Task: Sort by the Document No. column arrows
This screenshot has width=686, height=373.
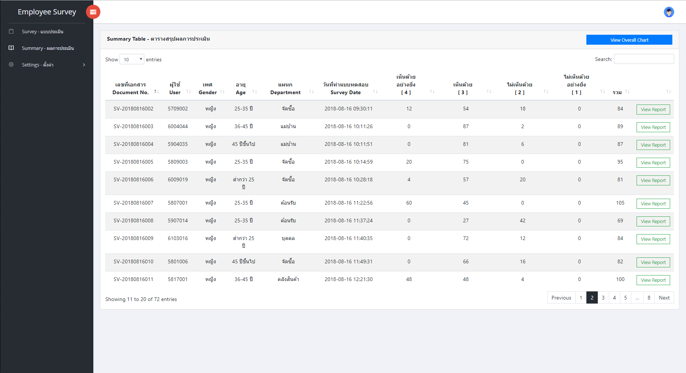Action: tap(156, 92)
